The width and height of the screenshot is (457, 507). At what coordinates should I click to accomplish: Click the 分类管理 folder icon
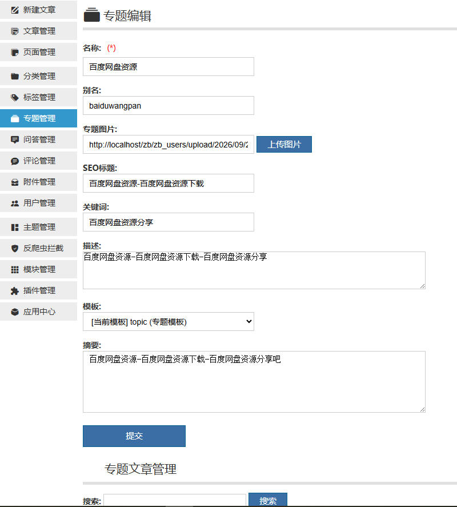15,77
